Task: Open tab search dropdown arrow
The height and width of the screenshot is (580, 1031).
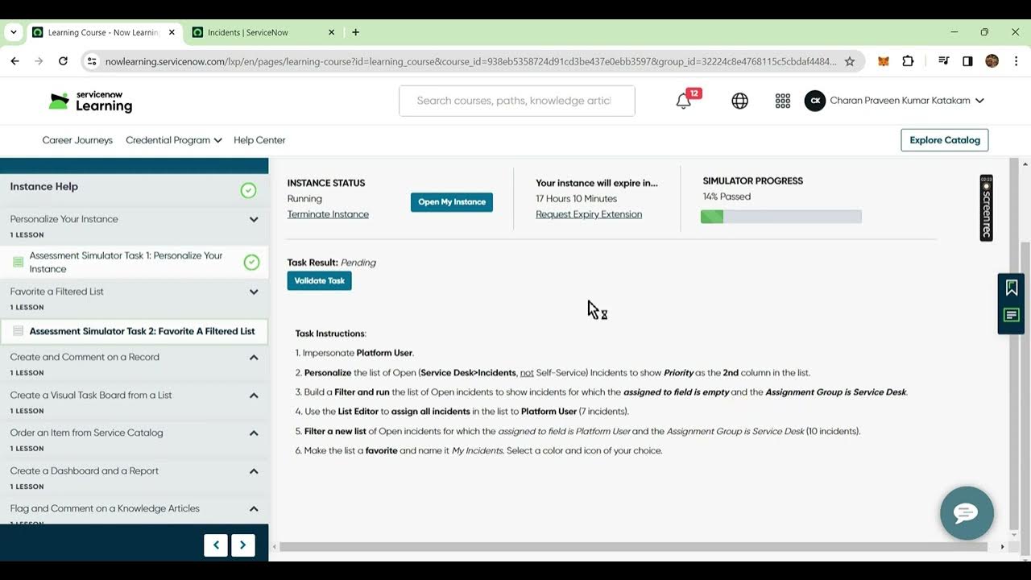Action: tap(14, 32)
